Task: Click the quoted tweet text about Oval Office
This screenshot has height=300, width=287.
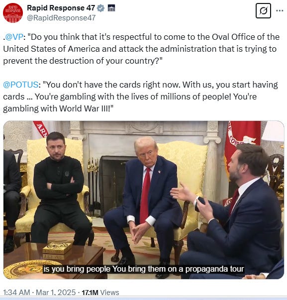Action: tap(141, 49)
